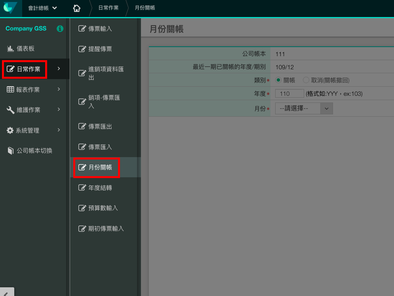Click the 維護作業 wrench icon
Screen dimensions: 394x296
coord(11,110)
